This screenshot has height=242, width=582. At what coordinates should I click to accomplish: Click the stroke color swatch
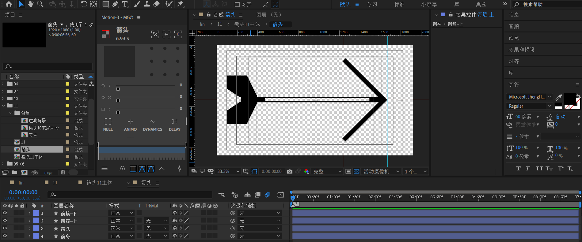coord(577,105)
